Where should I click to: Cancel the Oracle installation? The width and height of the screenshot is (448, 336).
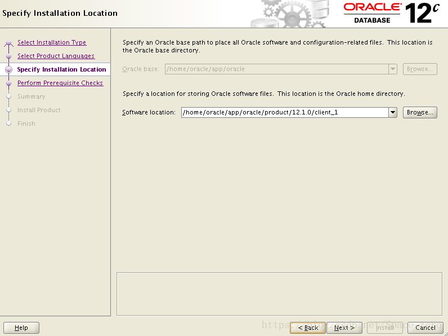[x=425, y=328]
